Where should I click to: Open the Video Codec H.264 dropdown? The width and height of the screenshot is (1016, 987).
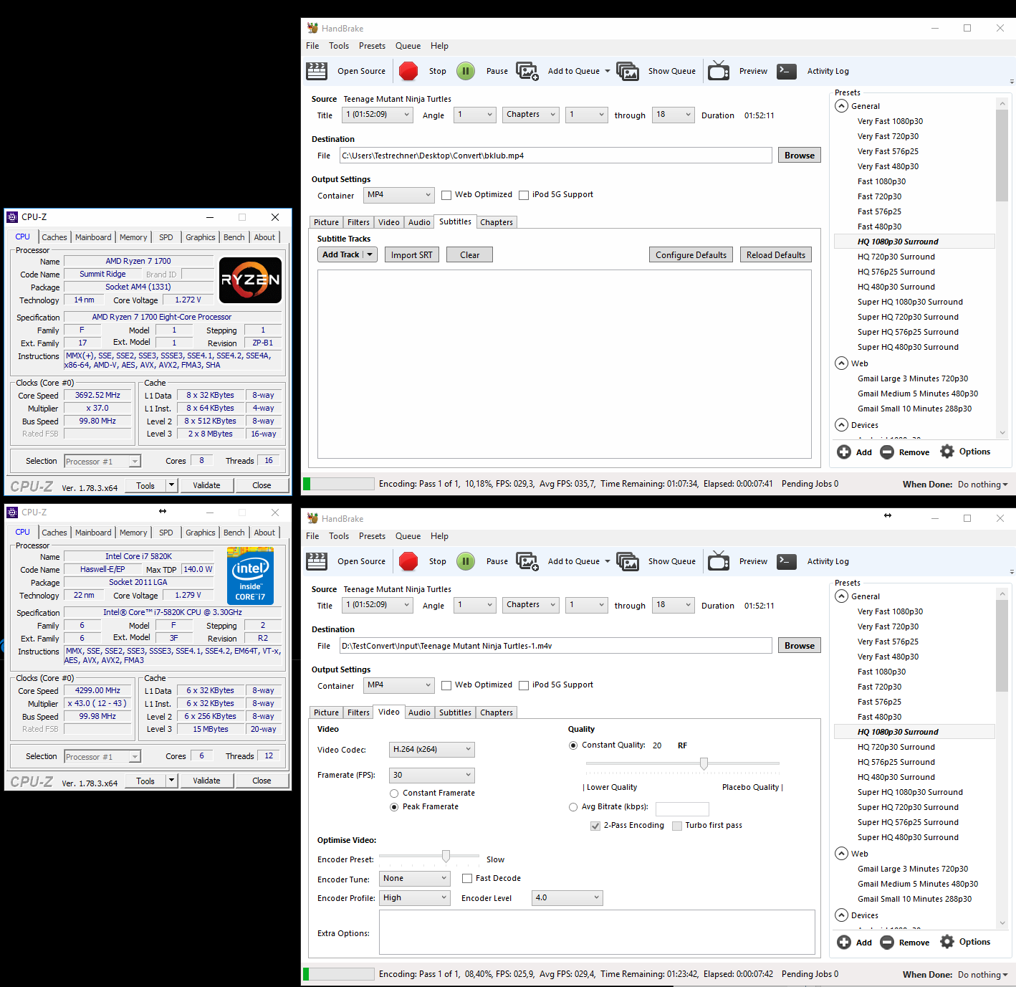pyautogui.click(x=432, y=750)
